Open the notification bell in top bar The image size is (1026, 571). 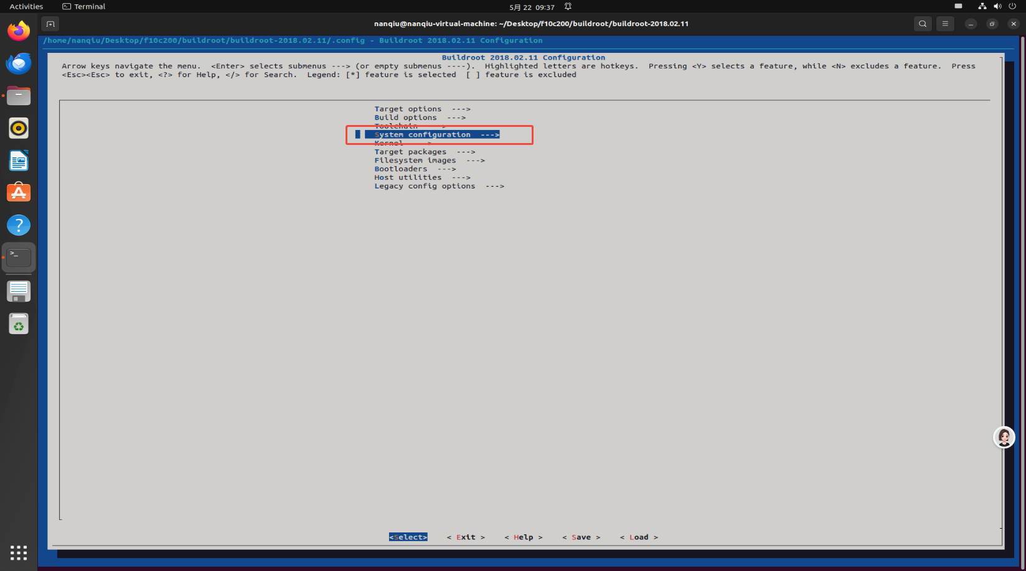[x=568, y=6]
